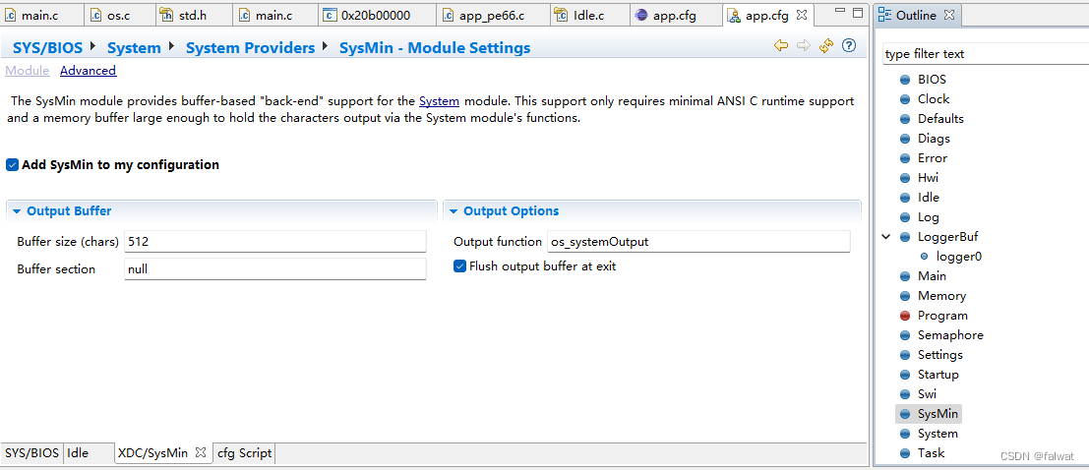This screenshot has height=470, width=1089.
Task: Switch to app_pe66.c editor tab
Action: 493,15
